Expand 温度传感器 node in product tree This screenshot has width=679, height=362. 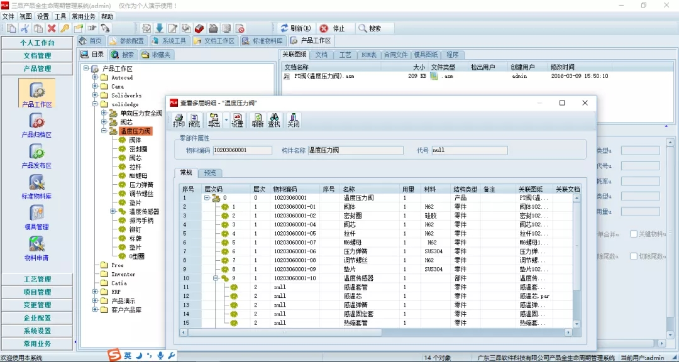coord(113,212)
